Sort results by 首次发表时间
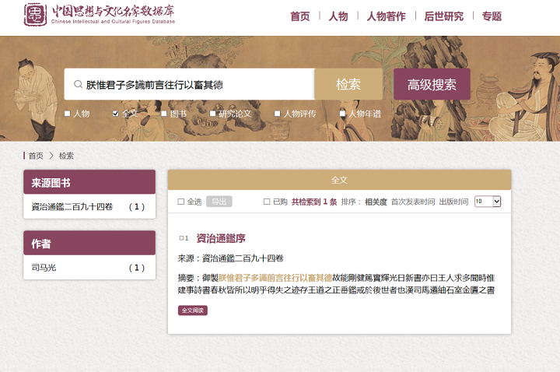The width and height of the screenshot is (560, 372). (x=412, y=202)
